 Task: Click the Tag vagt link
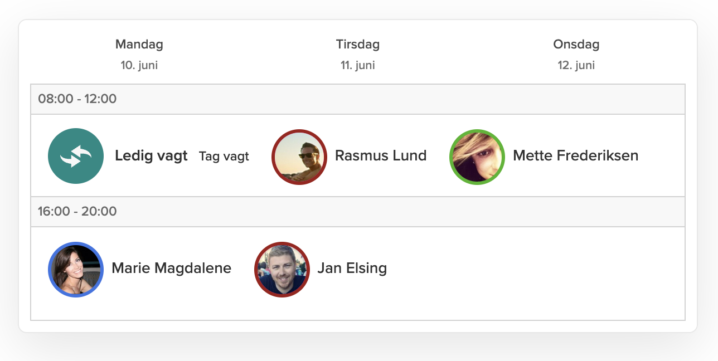coord(224,157)
